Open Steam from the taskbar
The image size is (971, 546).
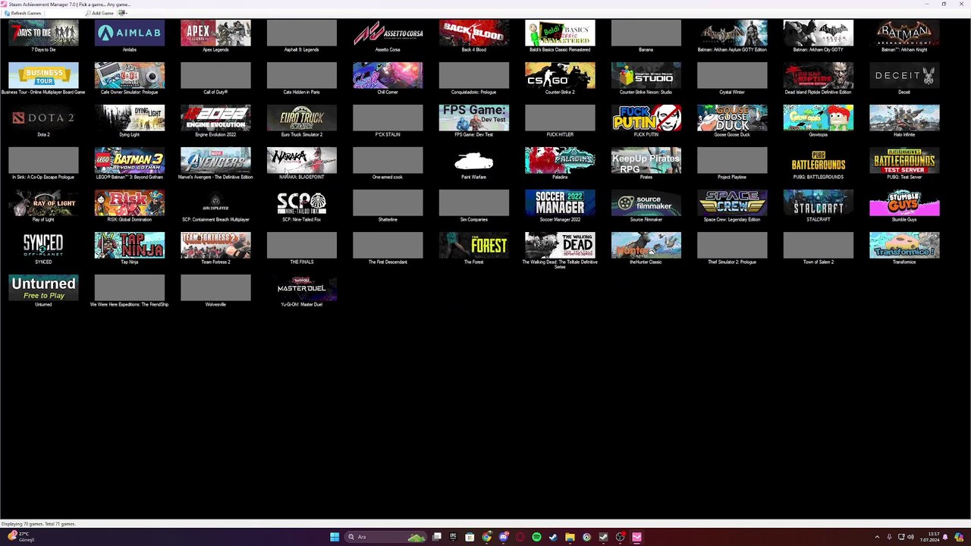pos(553,537)
